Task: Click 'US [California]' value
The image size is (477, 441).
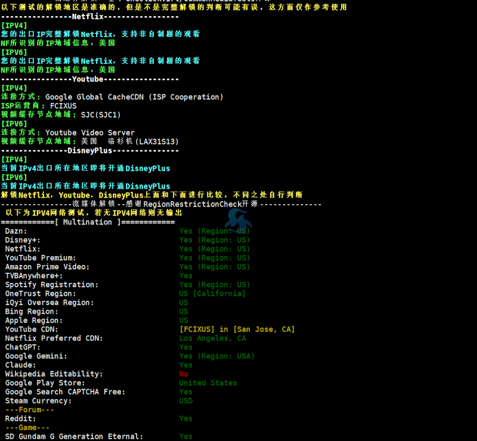Action: pos(212,294)
